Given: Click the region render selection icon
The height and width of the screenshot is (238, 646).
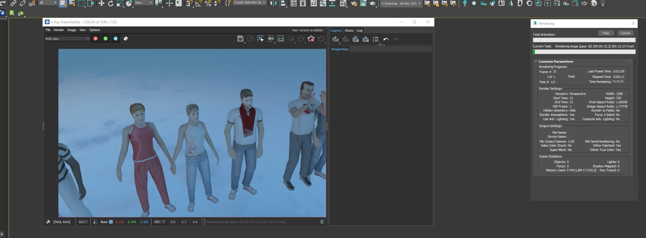Looking at the screenshot, I should (x=261, y=39).
